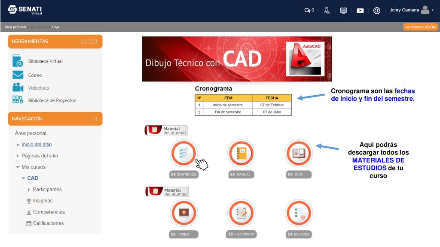The width and height of the screenshot is (440, 247).
Task: Open the Biblioteca Virtual text link
Action: (x=45, y=61)
